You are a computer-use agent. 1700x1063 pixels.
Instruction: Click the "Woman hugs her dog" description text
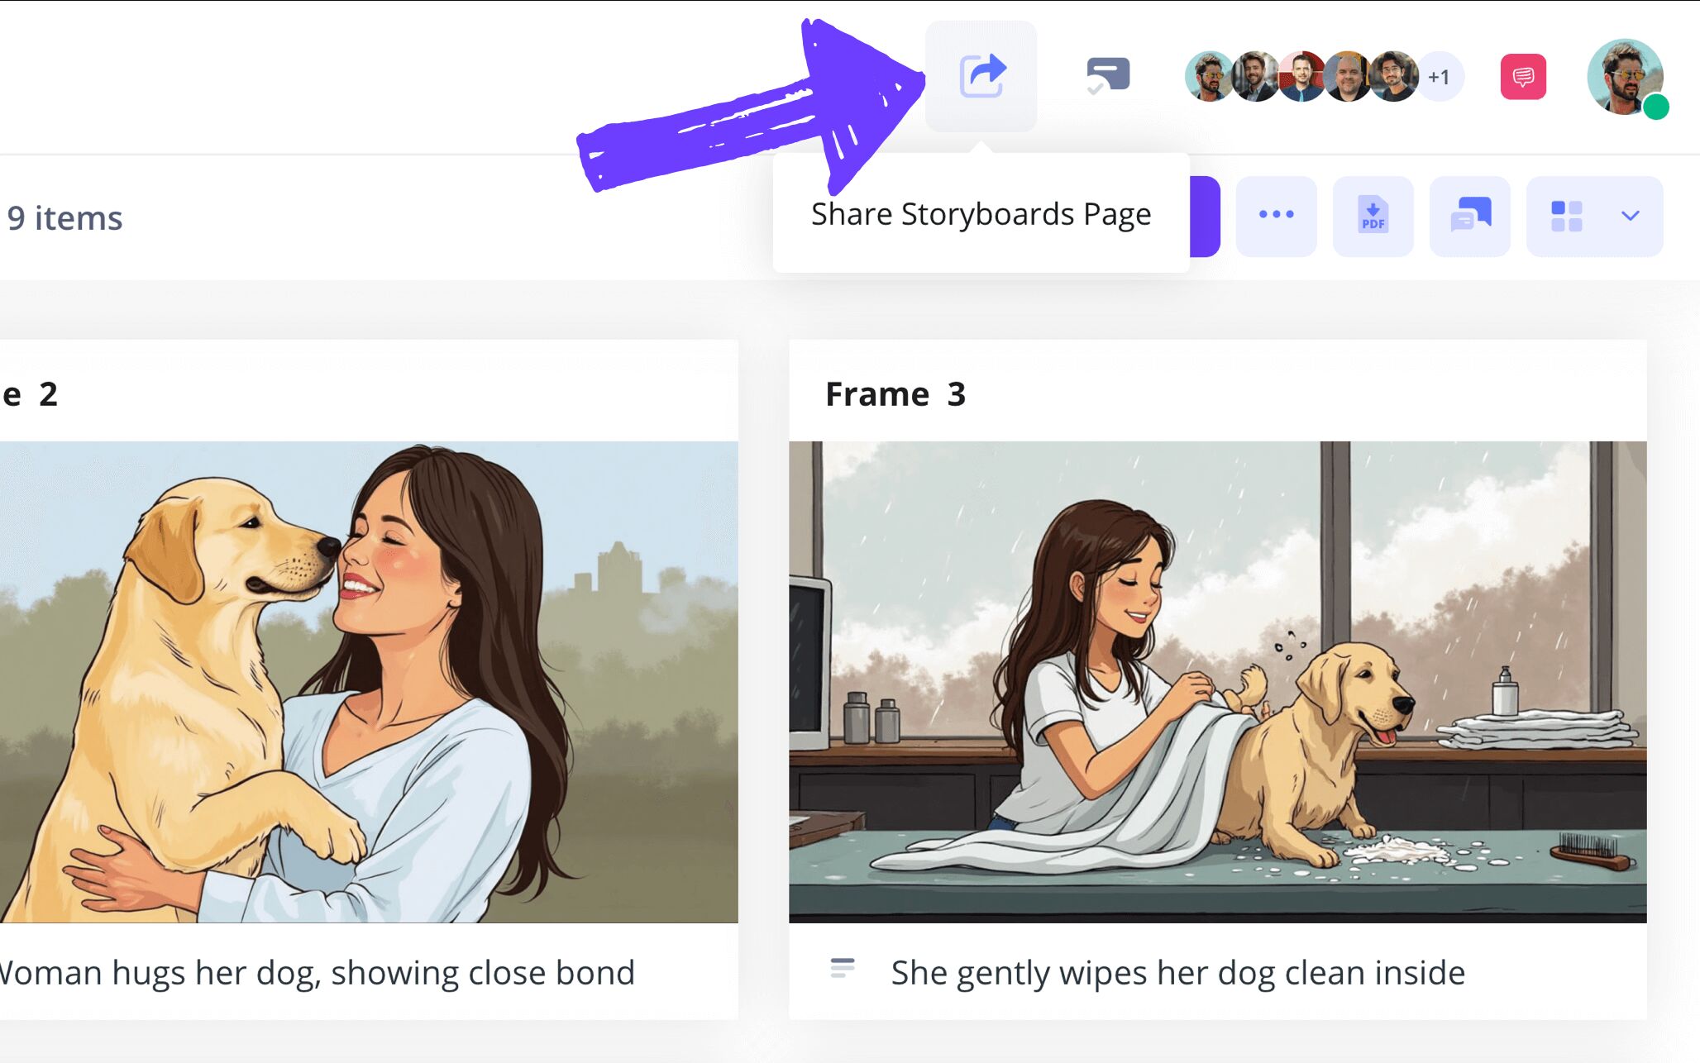(x=317, y=973)
